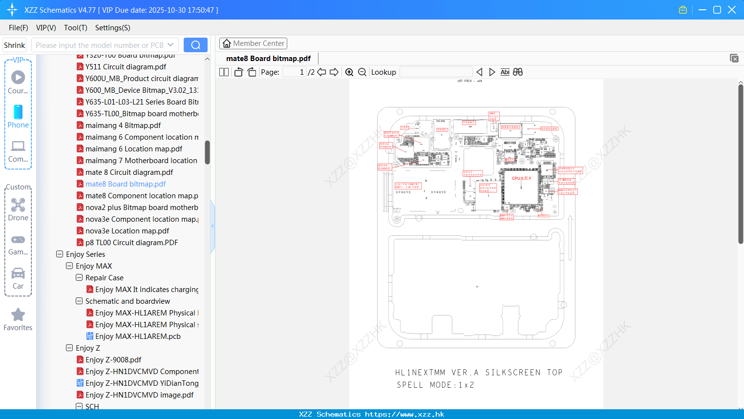Viewport: 744px width, 419px height.
Task: Click the board bitmap PDF page preview
Action: [x=476, y=243]
